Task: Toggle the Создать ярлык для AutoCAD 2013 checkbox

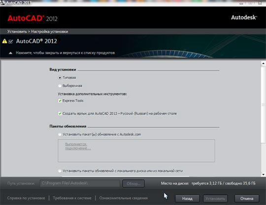Action: [x=60, y=114]
